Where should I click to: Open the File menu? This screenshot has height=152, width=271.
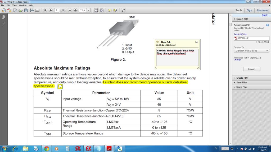3,5
